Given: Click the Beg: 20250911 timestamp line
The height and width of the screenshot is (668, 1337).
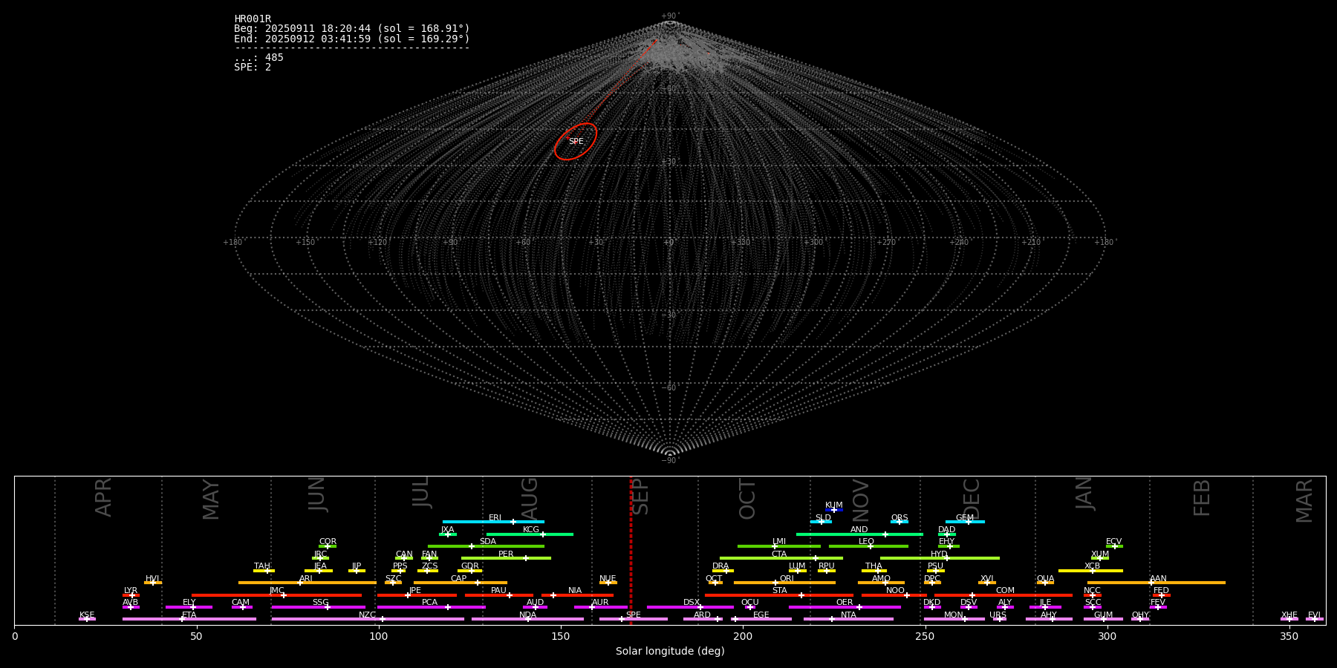Looking at the screenshot, I should [x=352, y=29].
